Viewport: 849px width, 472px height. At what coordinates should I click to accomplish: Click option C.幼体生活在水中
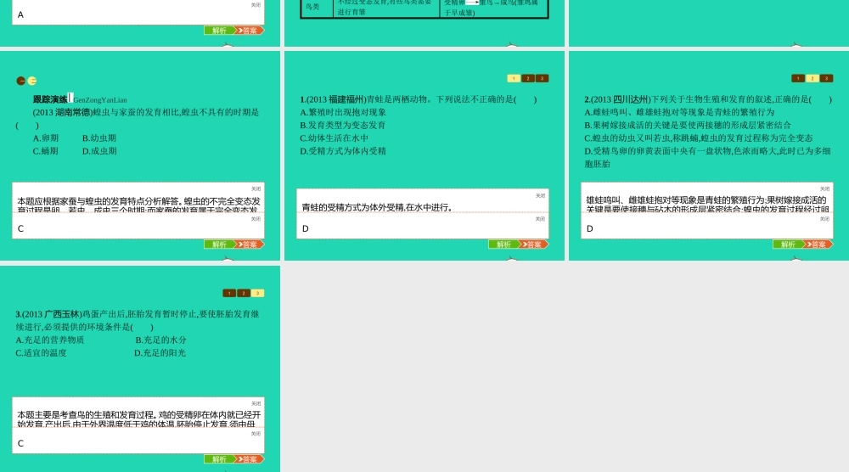tap(334, 138)
